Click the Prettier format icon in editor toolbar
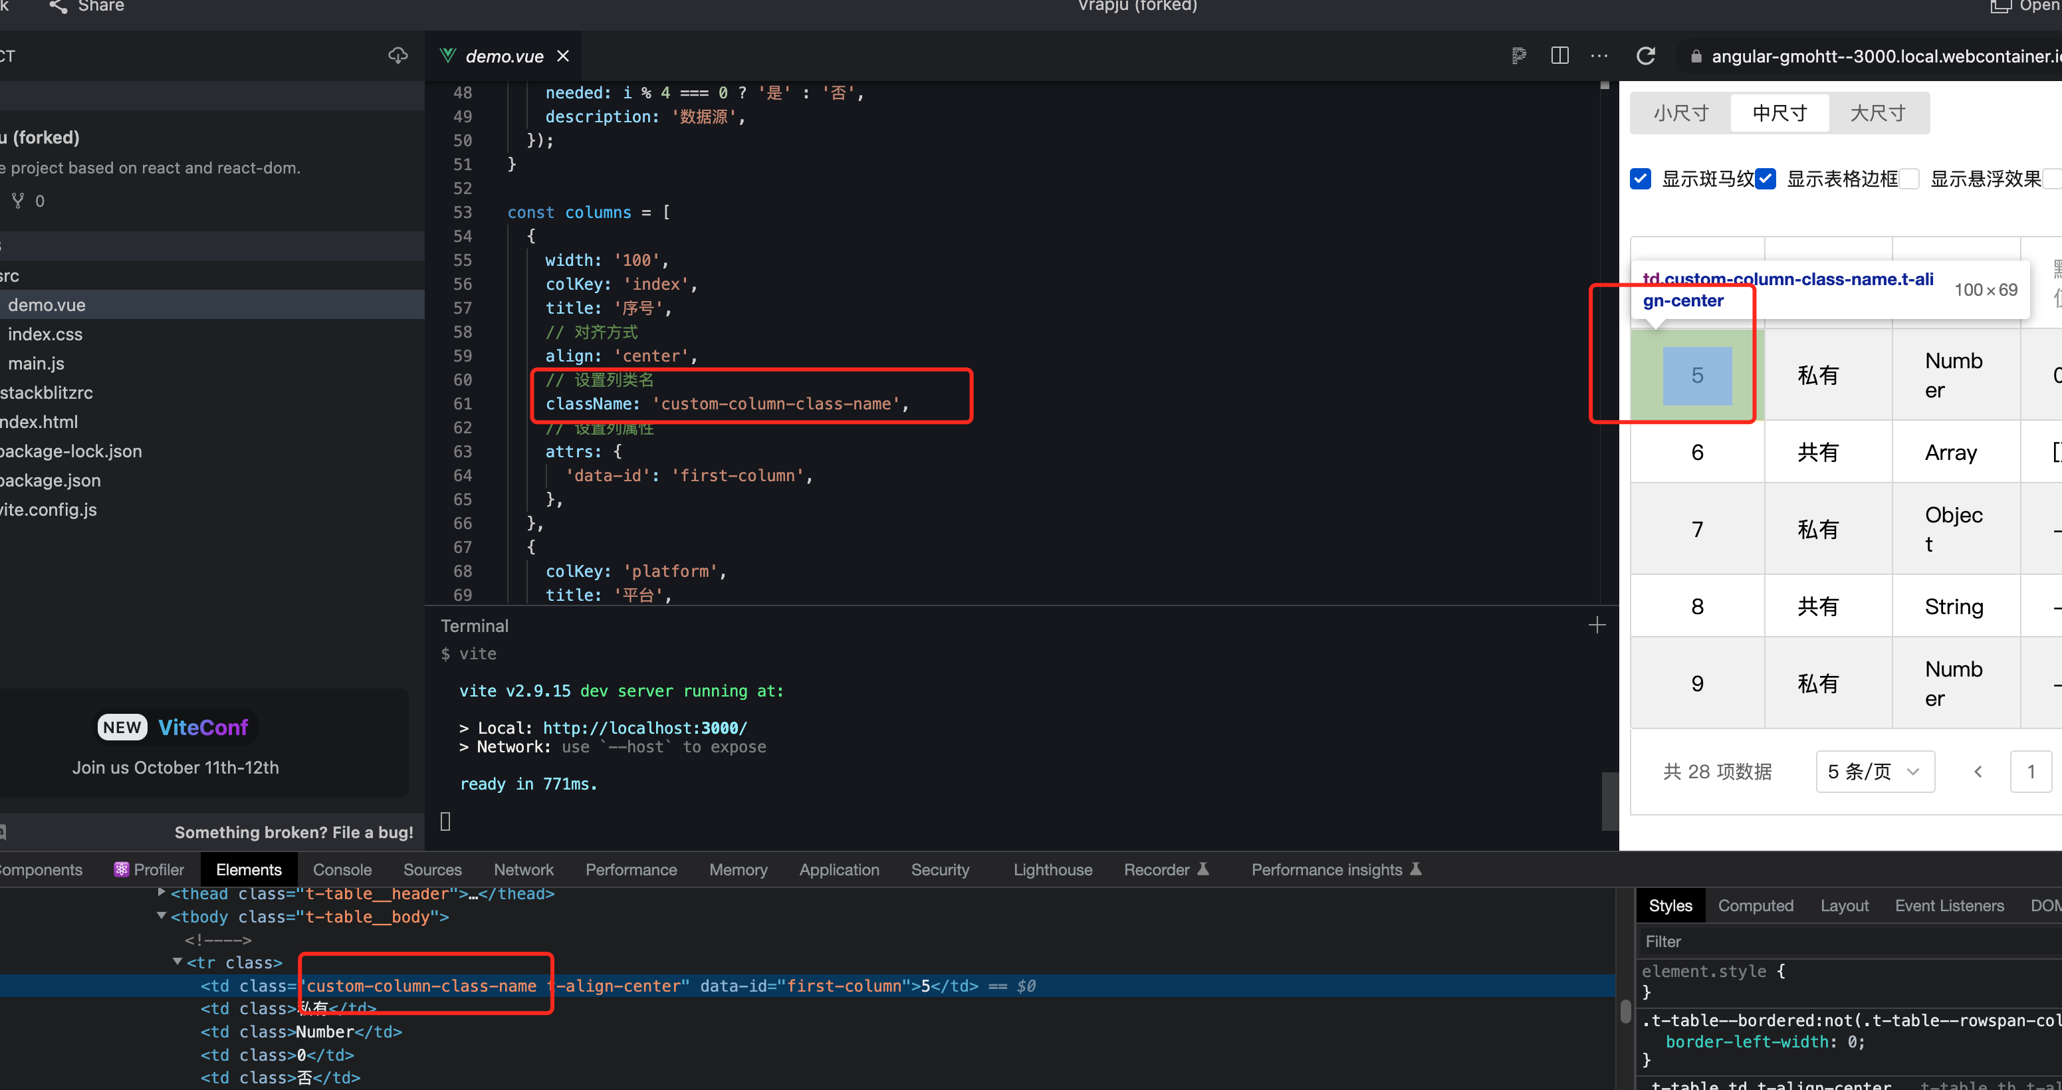The height and width of the screenshot is (1090, 2062). click(x=1518, y=55)
